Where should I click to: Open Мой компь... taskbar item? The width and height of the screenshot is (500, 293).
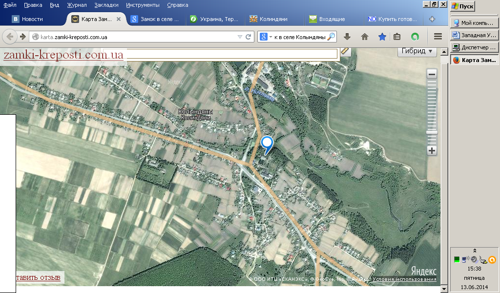click(474, 22)
